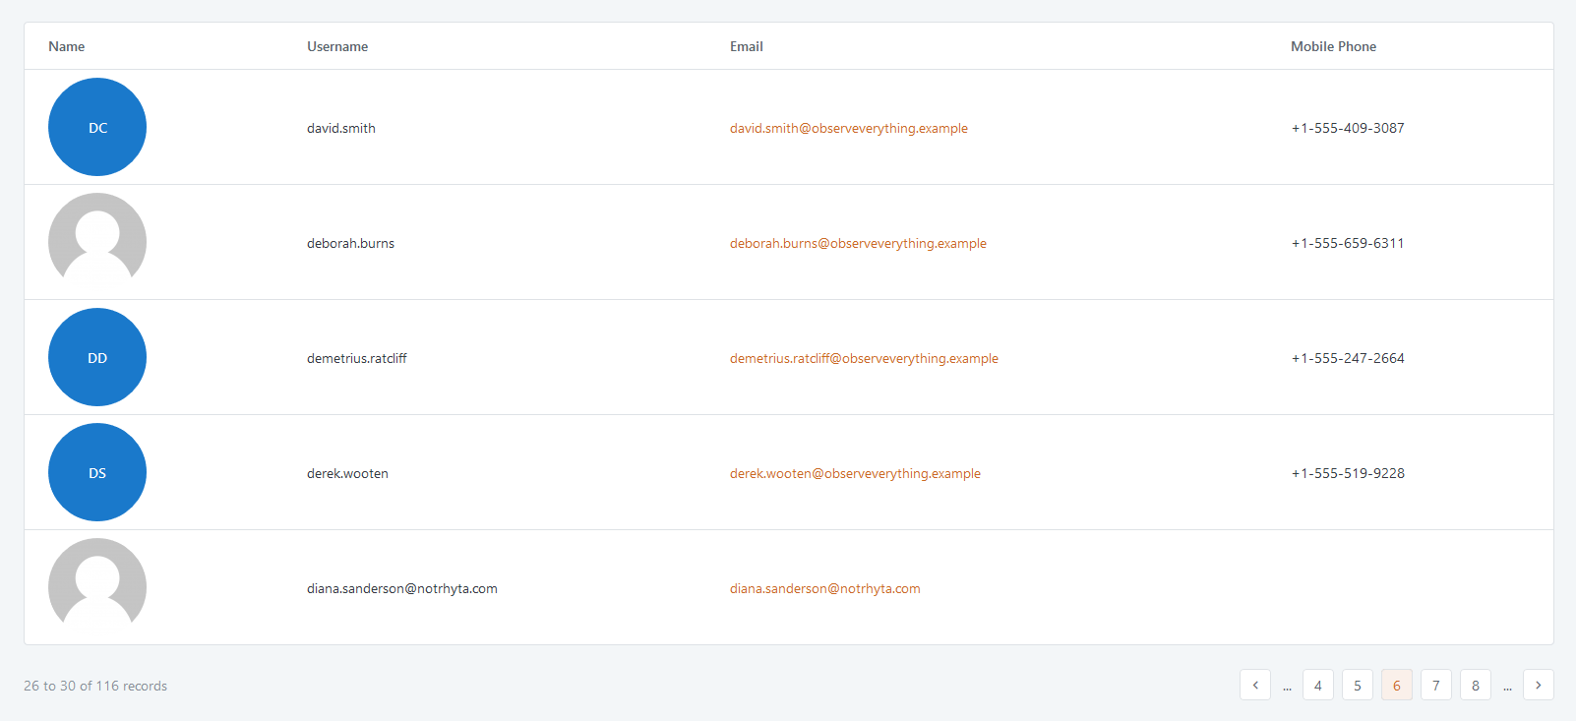The width and height of the screenshot is (1576, 721).
Task: Select username david.smith
Action: click(x=341, y=128)
